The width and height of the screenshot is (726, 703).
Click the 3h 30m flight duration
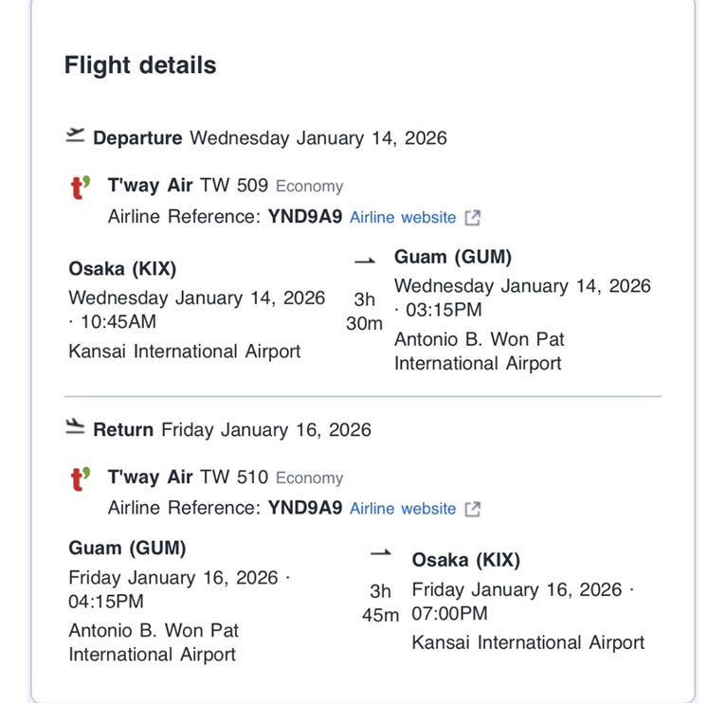[365, 311]
